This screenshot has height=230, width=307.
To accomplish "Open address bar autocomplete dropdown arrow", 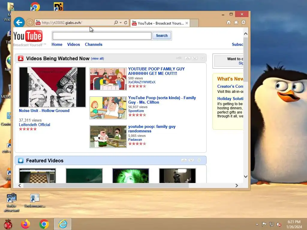I will [x=121, y=23].
